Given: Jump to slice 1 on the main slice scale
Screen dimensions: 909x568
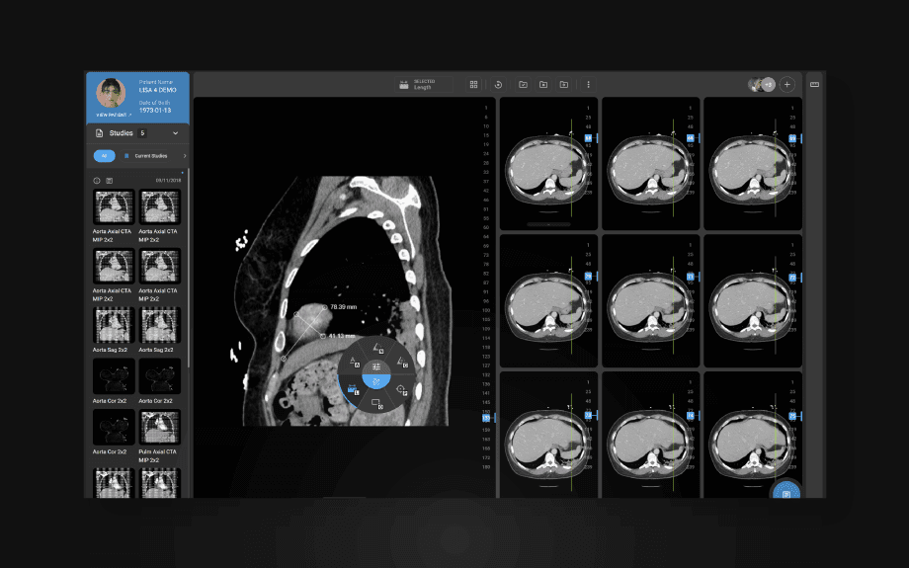Looking at the screenshot, I should (x=486, y=108).
